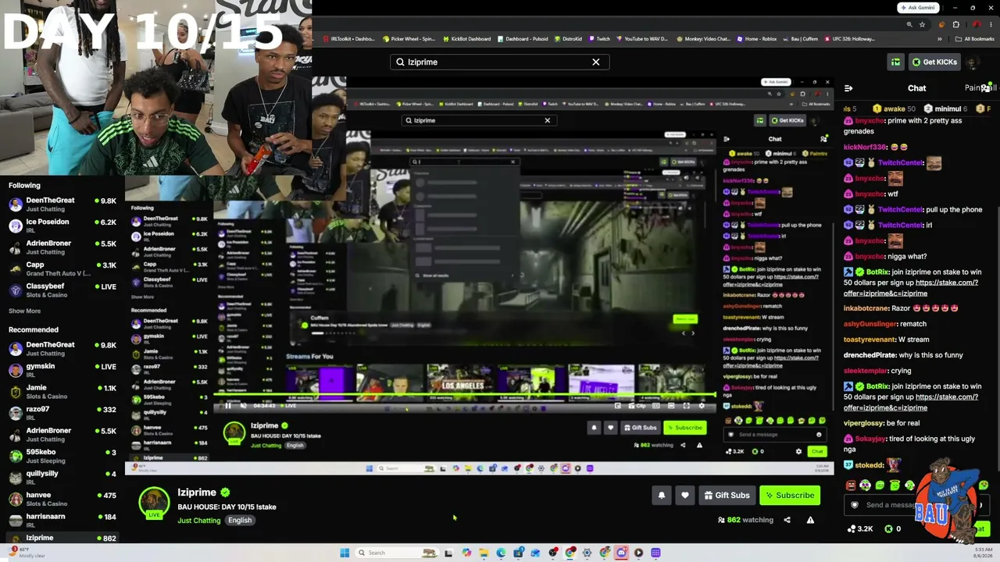Open AdrienBroner in the Following list
This screenshot has height=562, width=1000.
pos(62,247)
